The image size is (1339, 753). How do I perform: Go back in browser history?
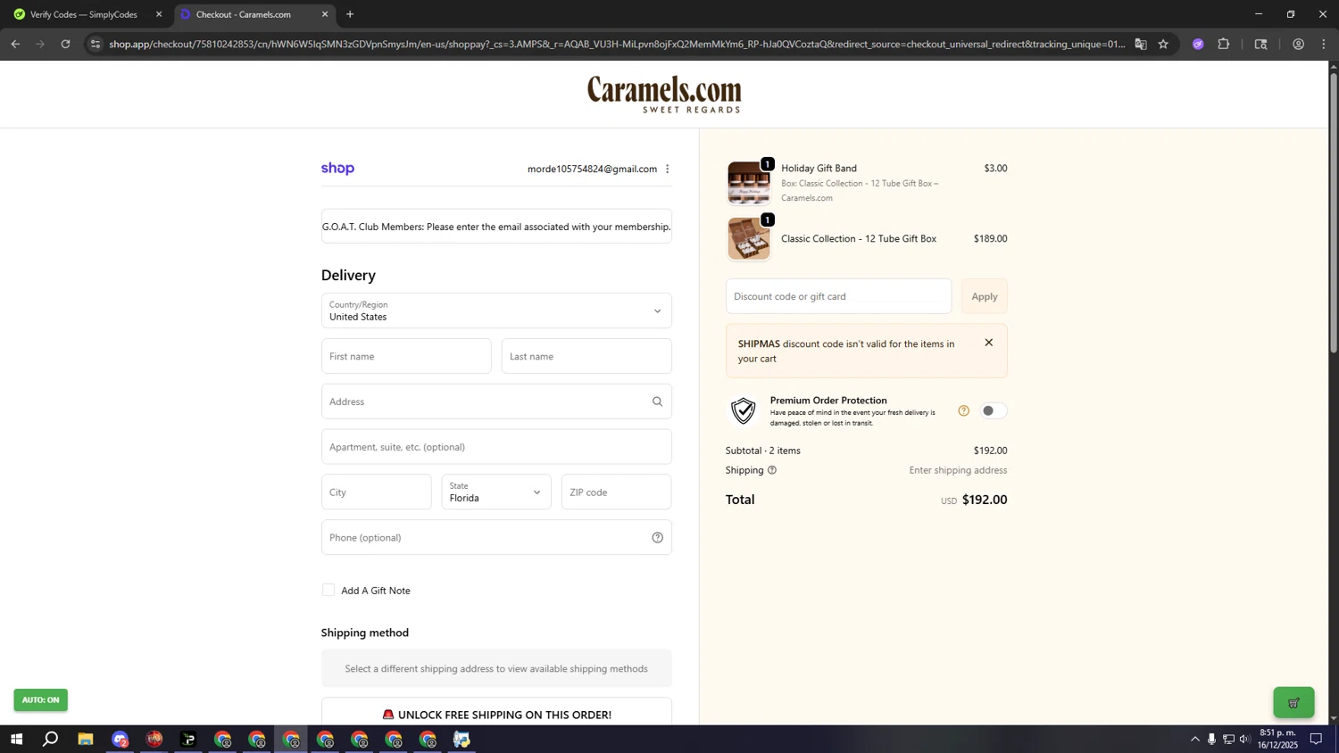(x=15, y=44)
